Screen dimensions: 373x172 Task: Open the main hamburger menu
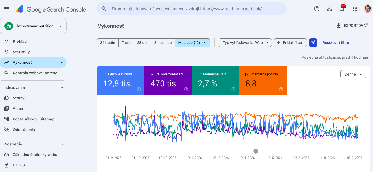click(x=7, y=9)
